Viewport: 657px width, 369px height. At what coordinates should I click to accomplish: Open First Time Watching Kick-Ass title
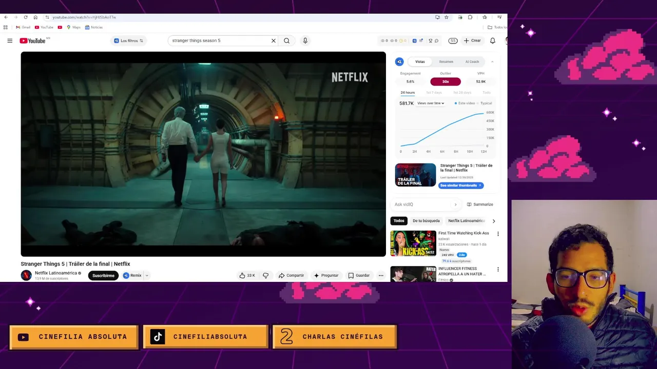(x=463, y=233)
